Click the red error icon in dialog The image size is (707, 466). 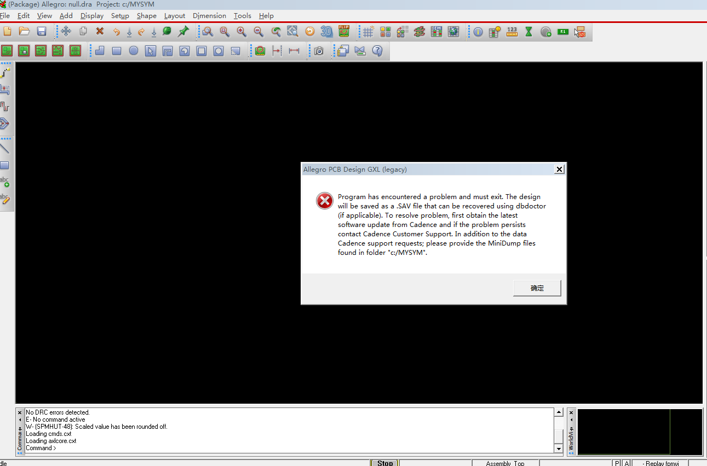pos(325,201)
